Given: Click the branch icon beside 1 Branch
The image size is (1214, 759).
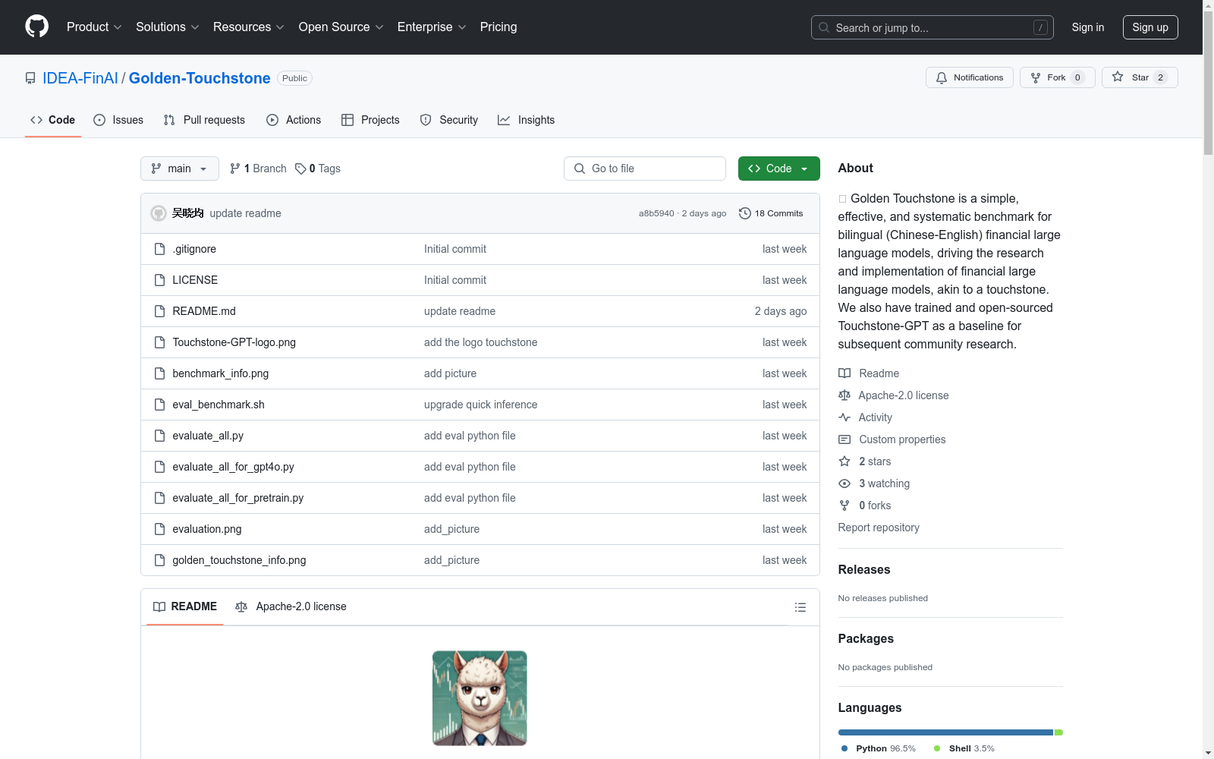Looking at the screenshot, I should click(235, 168).
